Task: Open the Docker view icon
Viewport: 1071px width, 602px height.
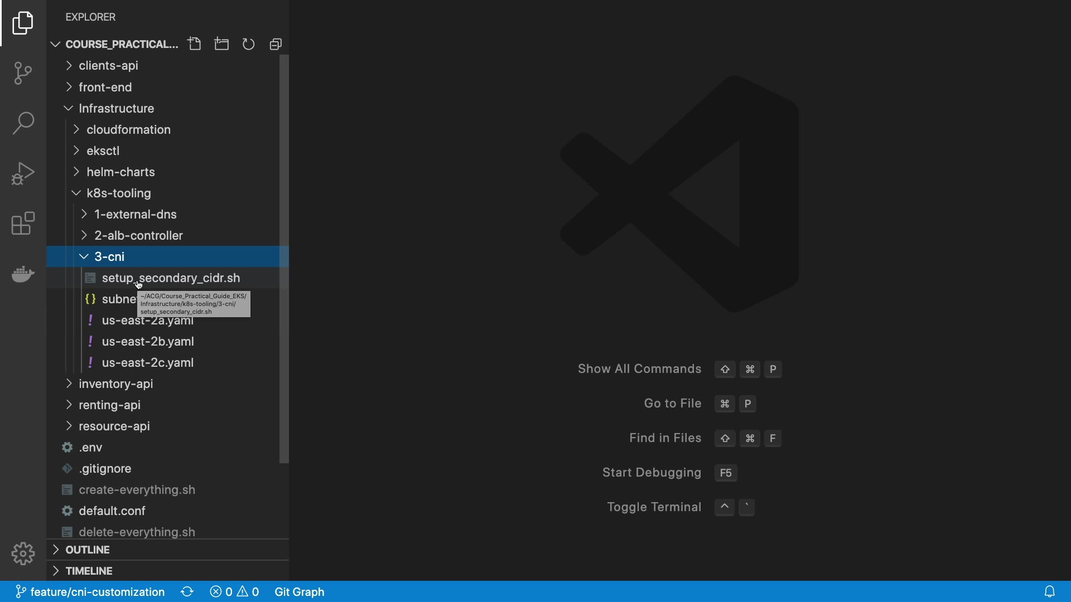Action: point(23,274)
